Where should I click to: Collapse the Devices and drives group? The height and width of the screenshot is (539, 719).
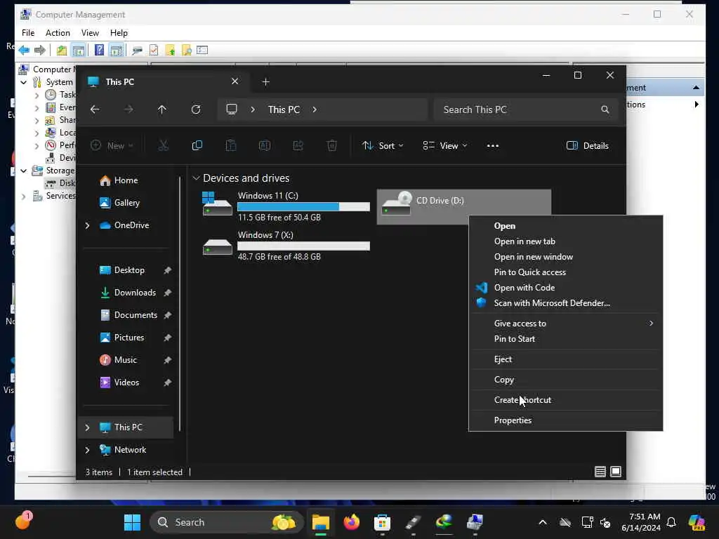tap(197, 178)
